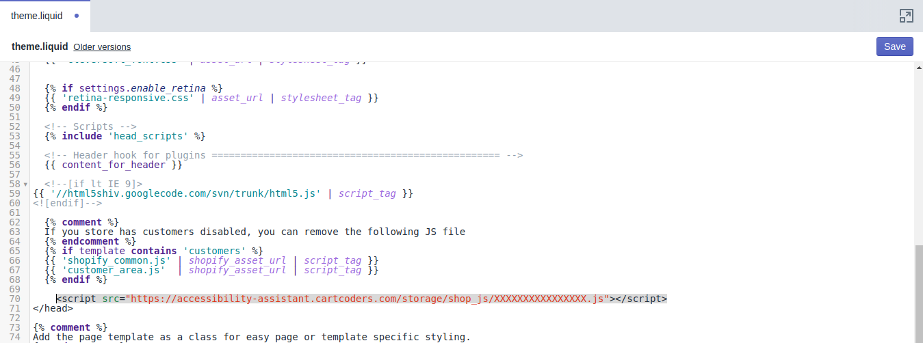Viewport: 923px width, 343px height.
Task: Click line number 53 in the gutter
Action: 15,136
